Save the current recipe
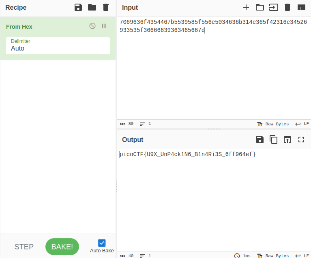The width and height of the screenshot is (311, 258). click(x=78, y=7)
